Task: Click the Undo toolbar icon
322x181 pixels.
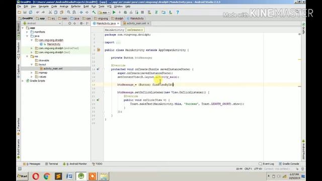Action: pyautogui.click(x=37, y=13)
